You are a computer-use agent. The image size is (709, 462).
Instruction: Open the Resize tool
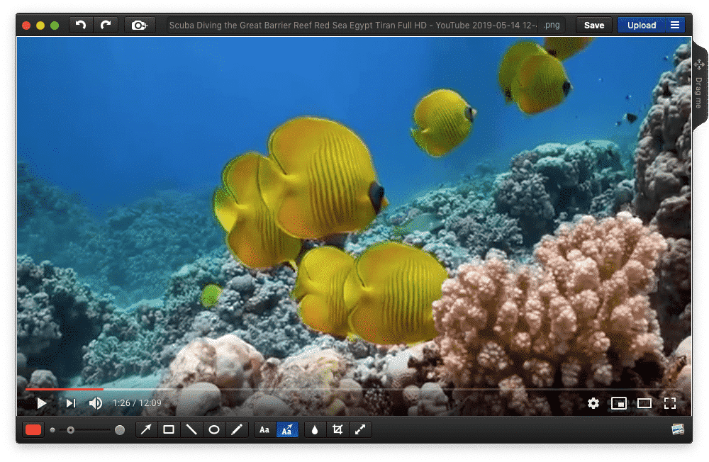[361, 429]
